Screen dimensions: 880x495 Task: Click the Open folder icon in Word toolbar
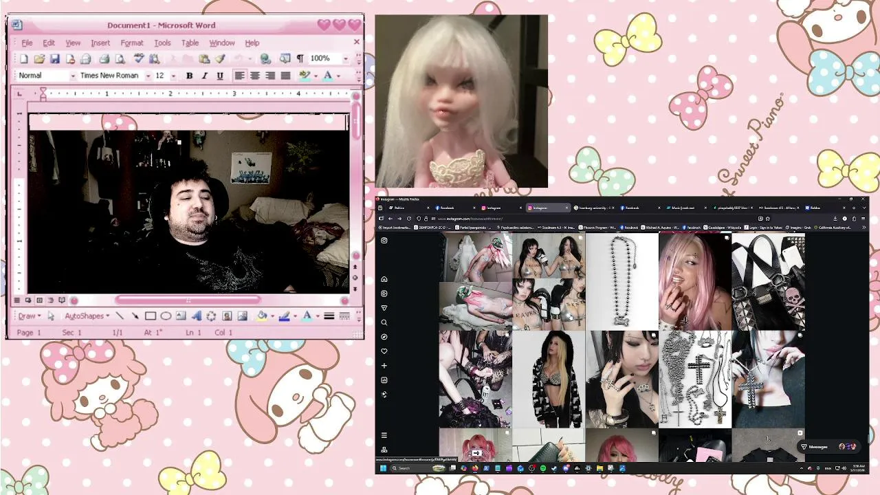39,59
